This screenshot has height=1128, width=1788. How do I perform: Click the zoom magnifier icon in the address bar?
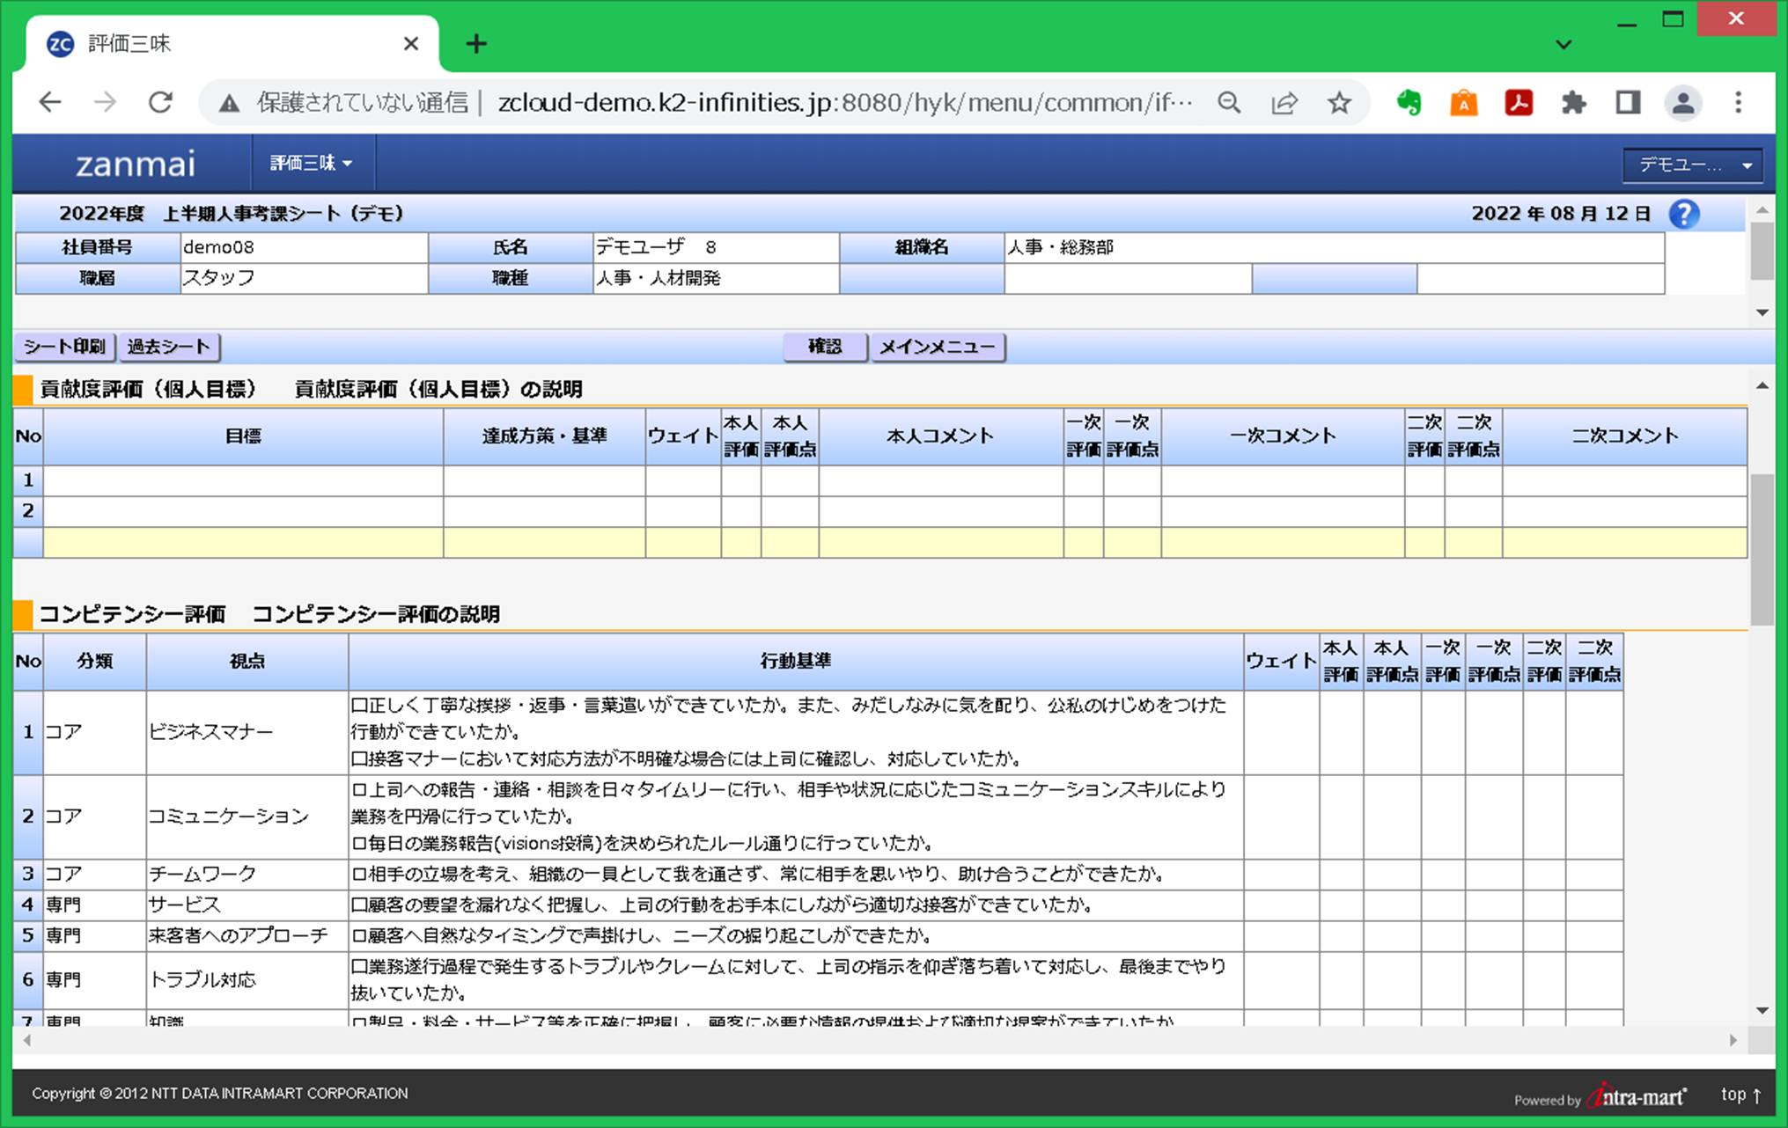click(1230, 102)
